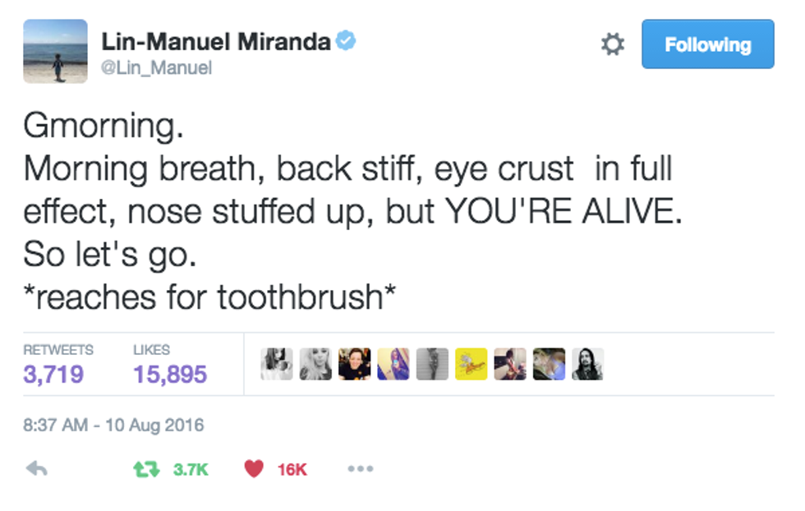
Task: Click the 3.7K retweet count
Action: pos(191,470)
